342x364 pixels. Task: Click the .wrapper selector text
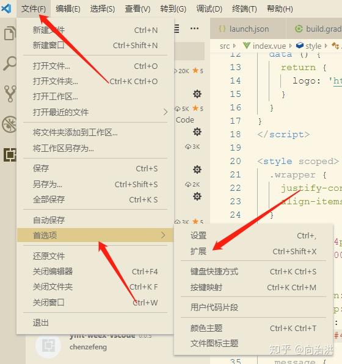293,174
